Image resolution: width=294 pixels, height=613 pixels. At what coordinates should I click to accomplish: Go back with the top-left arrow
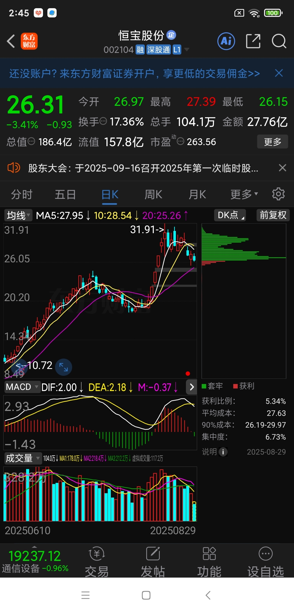pos(11,41)
